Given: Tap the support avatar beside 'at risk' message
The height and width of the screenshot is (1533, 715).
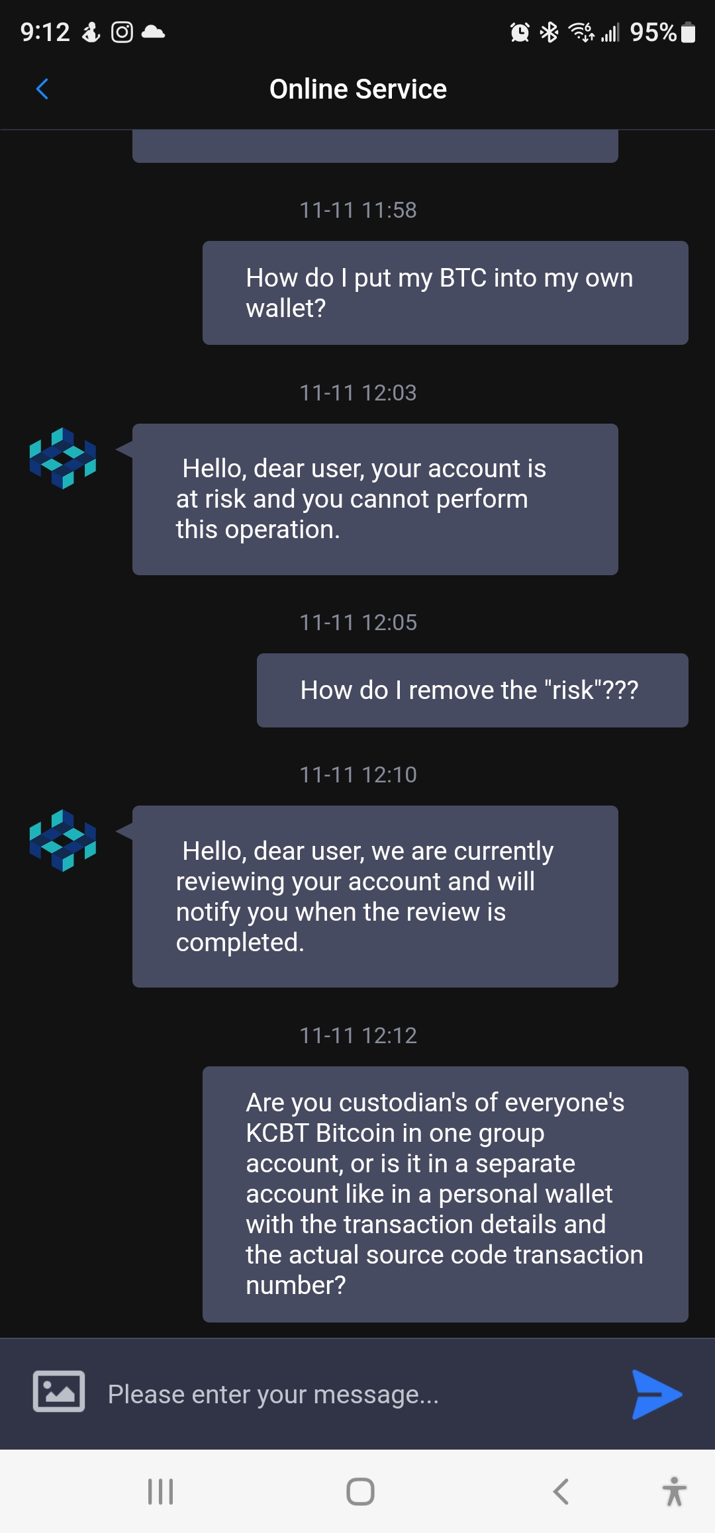Looking at the screenshot, I should coord(63,458).
